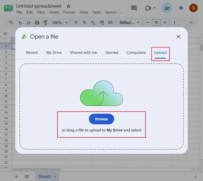Click the vertical scrollbar thumb

click(x=202, y=47)
